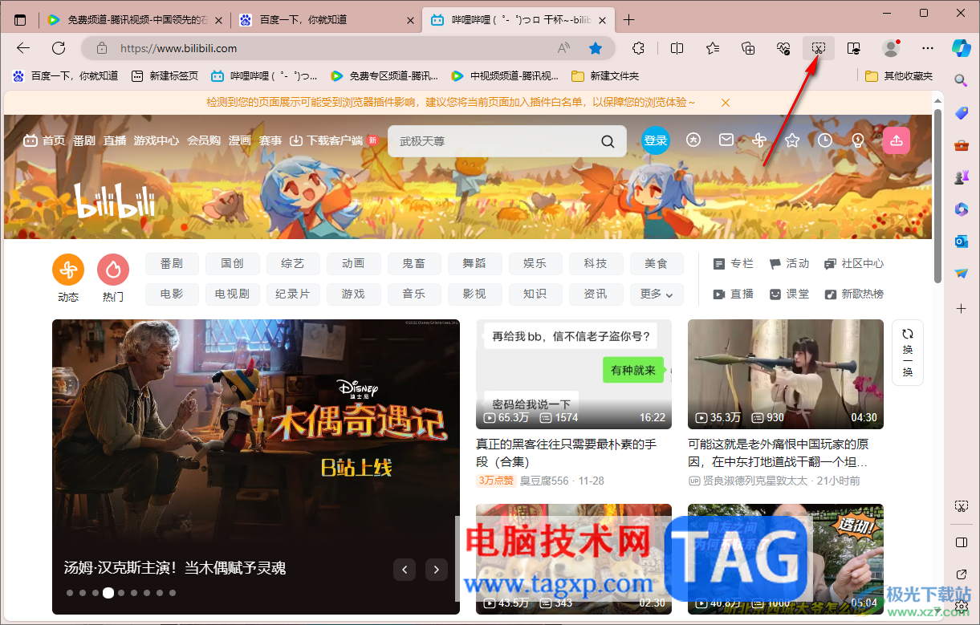Open the 番剧 nav item in header

coord(84,140)
